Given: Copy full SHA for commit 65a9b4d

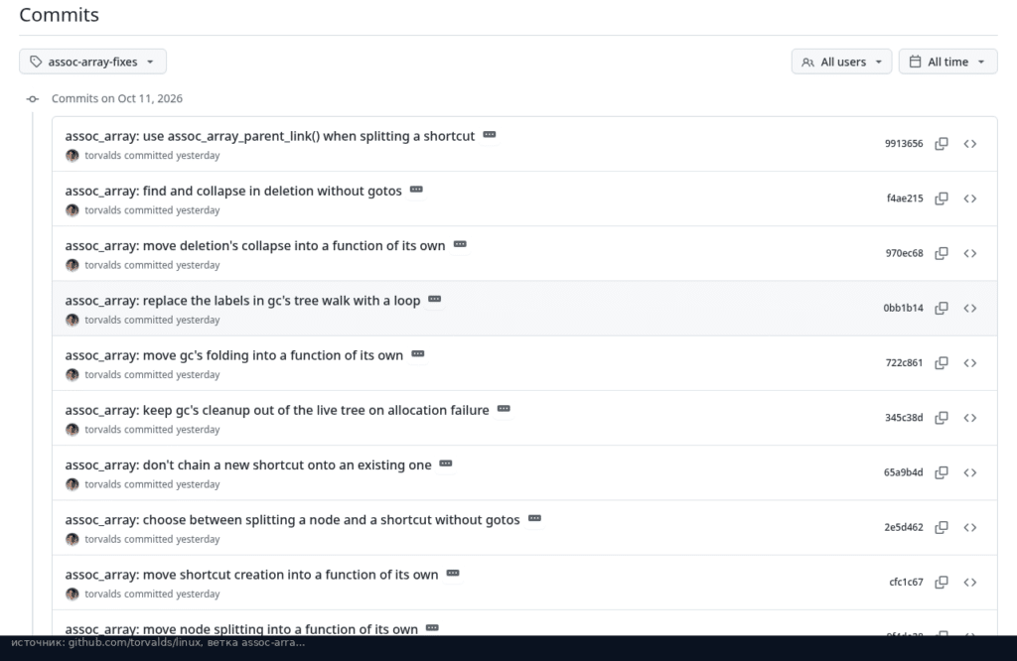Looking at the screenshot, I should (942, 472).
